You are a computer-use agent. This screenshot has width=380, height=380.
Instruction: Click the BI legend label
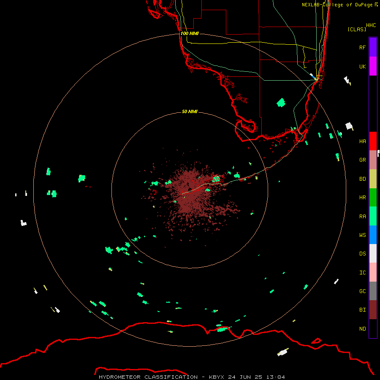362,310
